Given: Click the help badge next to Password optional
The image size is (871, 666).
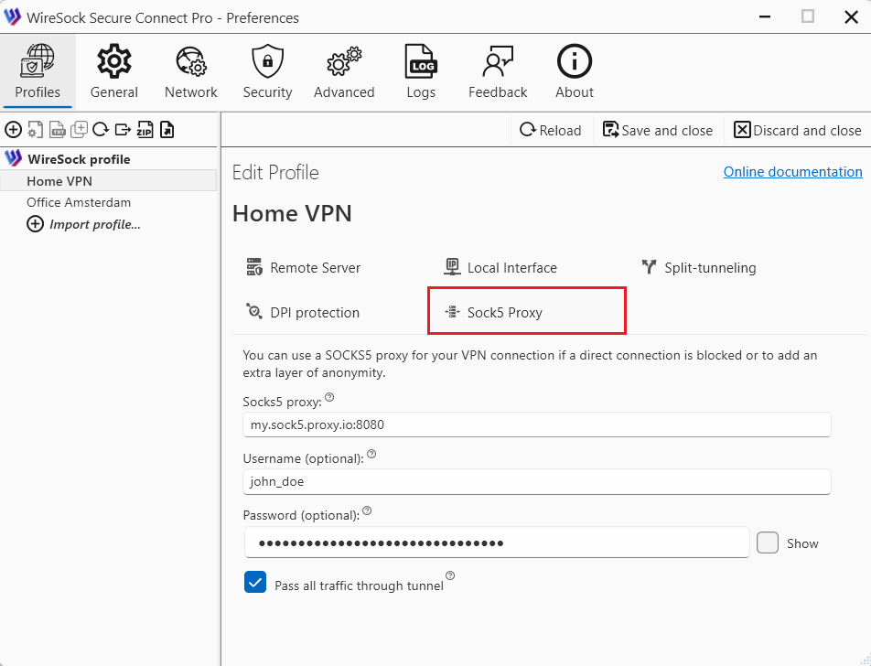Looking at the screenshot, I should 366,510.
